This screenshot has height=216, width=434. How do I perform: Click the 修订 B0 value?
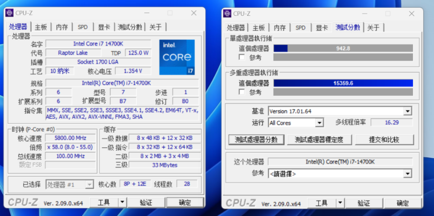[x=185, y=101]
